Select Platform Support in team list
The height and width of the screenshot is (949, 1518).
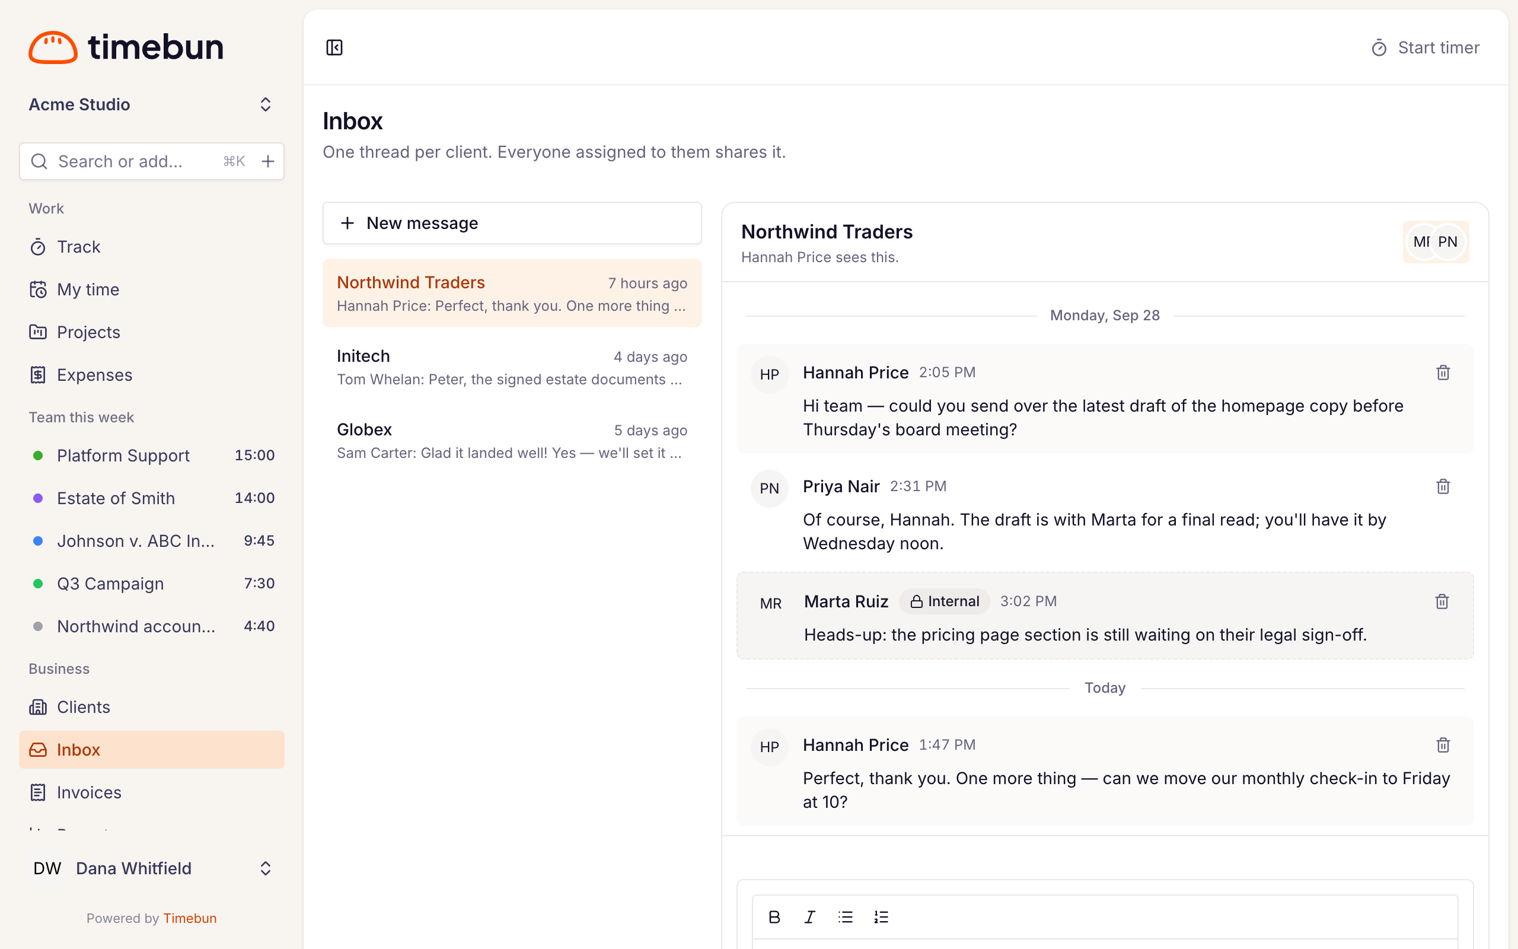(x=152, y=455)
